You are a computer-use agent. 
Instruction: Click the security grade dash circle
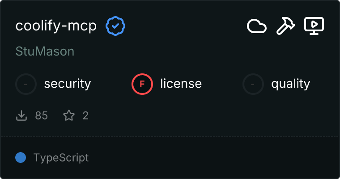(x=26, y=84)
